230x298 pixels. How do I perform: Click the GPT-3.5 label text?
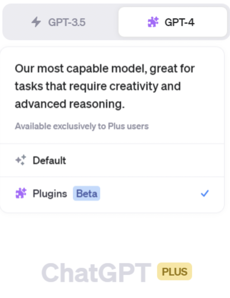pos(67,22)
